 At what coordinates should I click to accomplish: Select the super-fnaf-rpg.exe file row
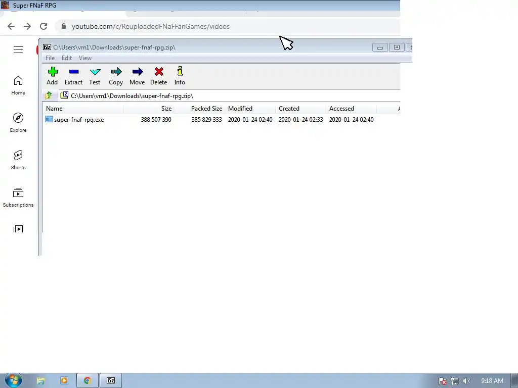coord(221,119)
